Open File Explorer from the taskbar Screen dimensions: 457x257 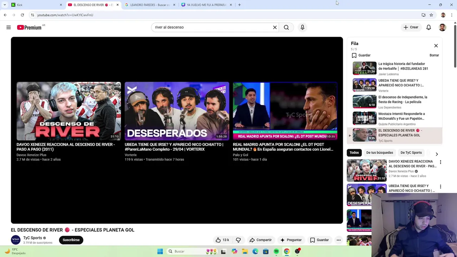coord(245,251)
